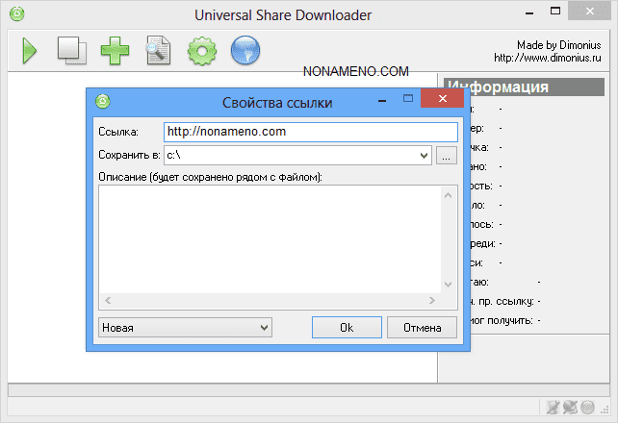Click the Ссылка URL input field

coord(308,132)
